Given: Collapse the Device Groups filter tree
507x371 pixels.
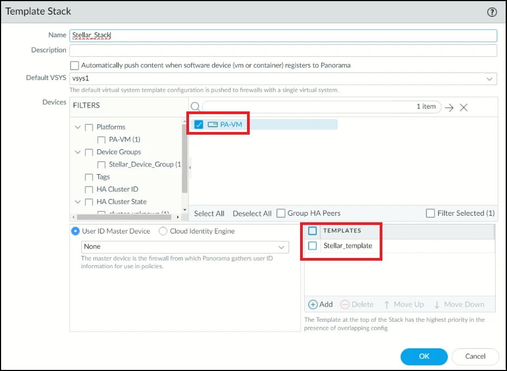Looking at the screenshot, I should 77,152.
